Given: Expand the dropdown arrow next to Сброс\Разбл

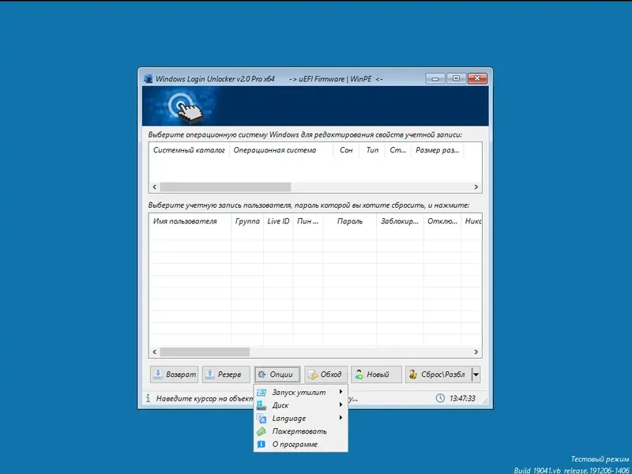Looking at the screenshot, I should click(x=476, y=374).
